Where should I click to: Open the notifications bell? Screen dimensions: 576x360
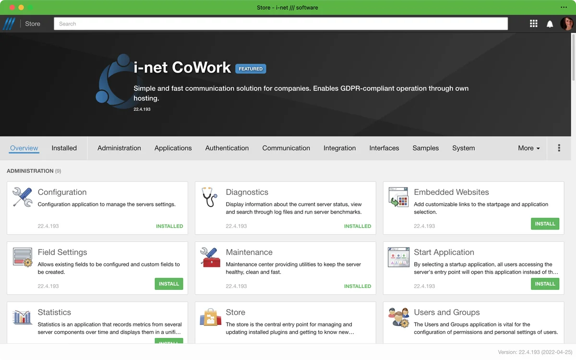point(550,24)
